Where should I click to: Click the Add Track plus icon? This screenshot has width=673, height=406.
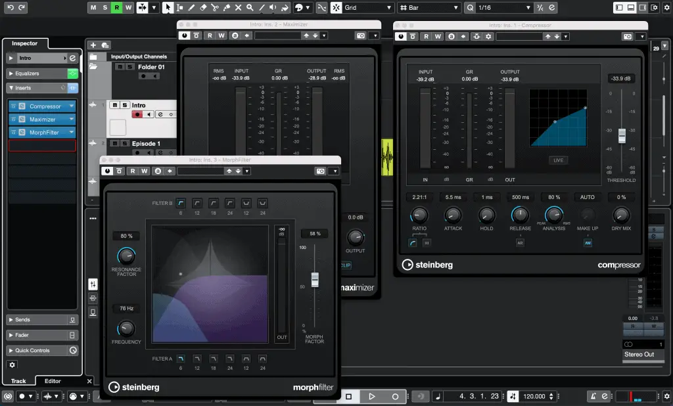pyautogui.click(x=93, y=45)
